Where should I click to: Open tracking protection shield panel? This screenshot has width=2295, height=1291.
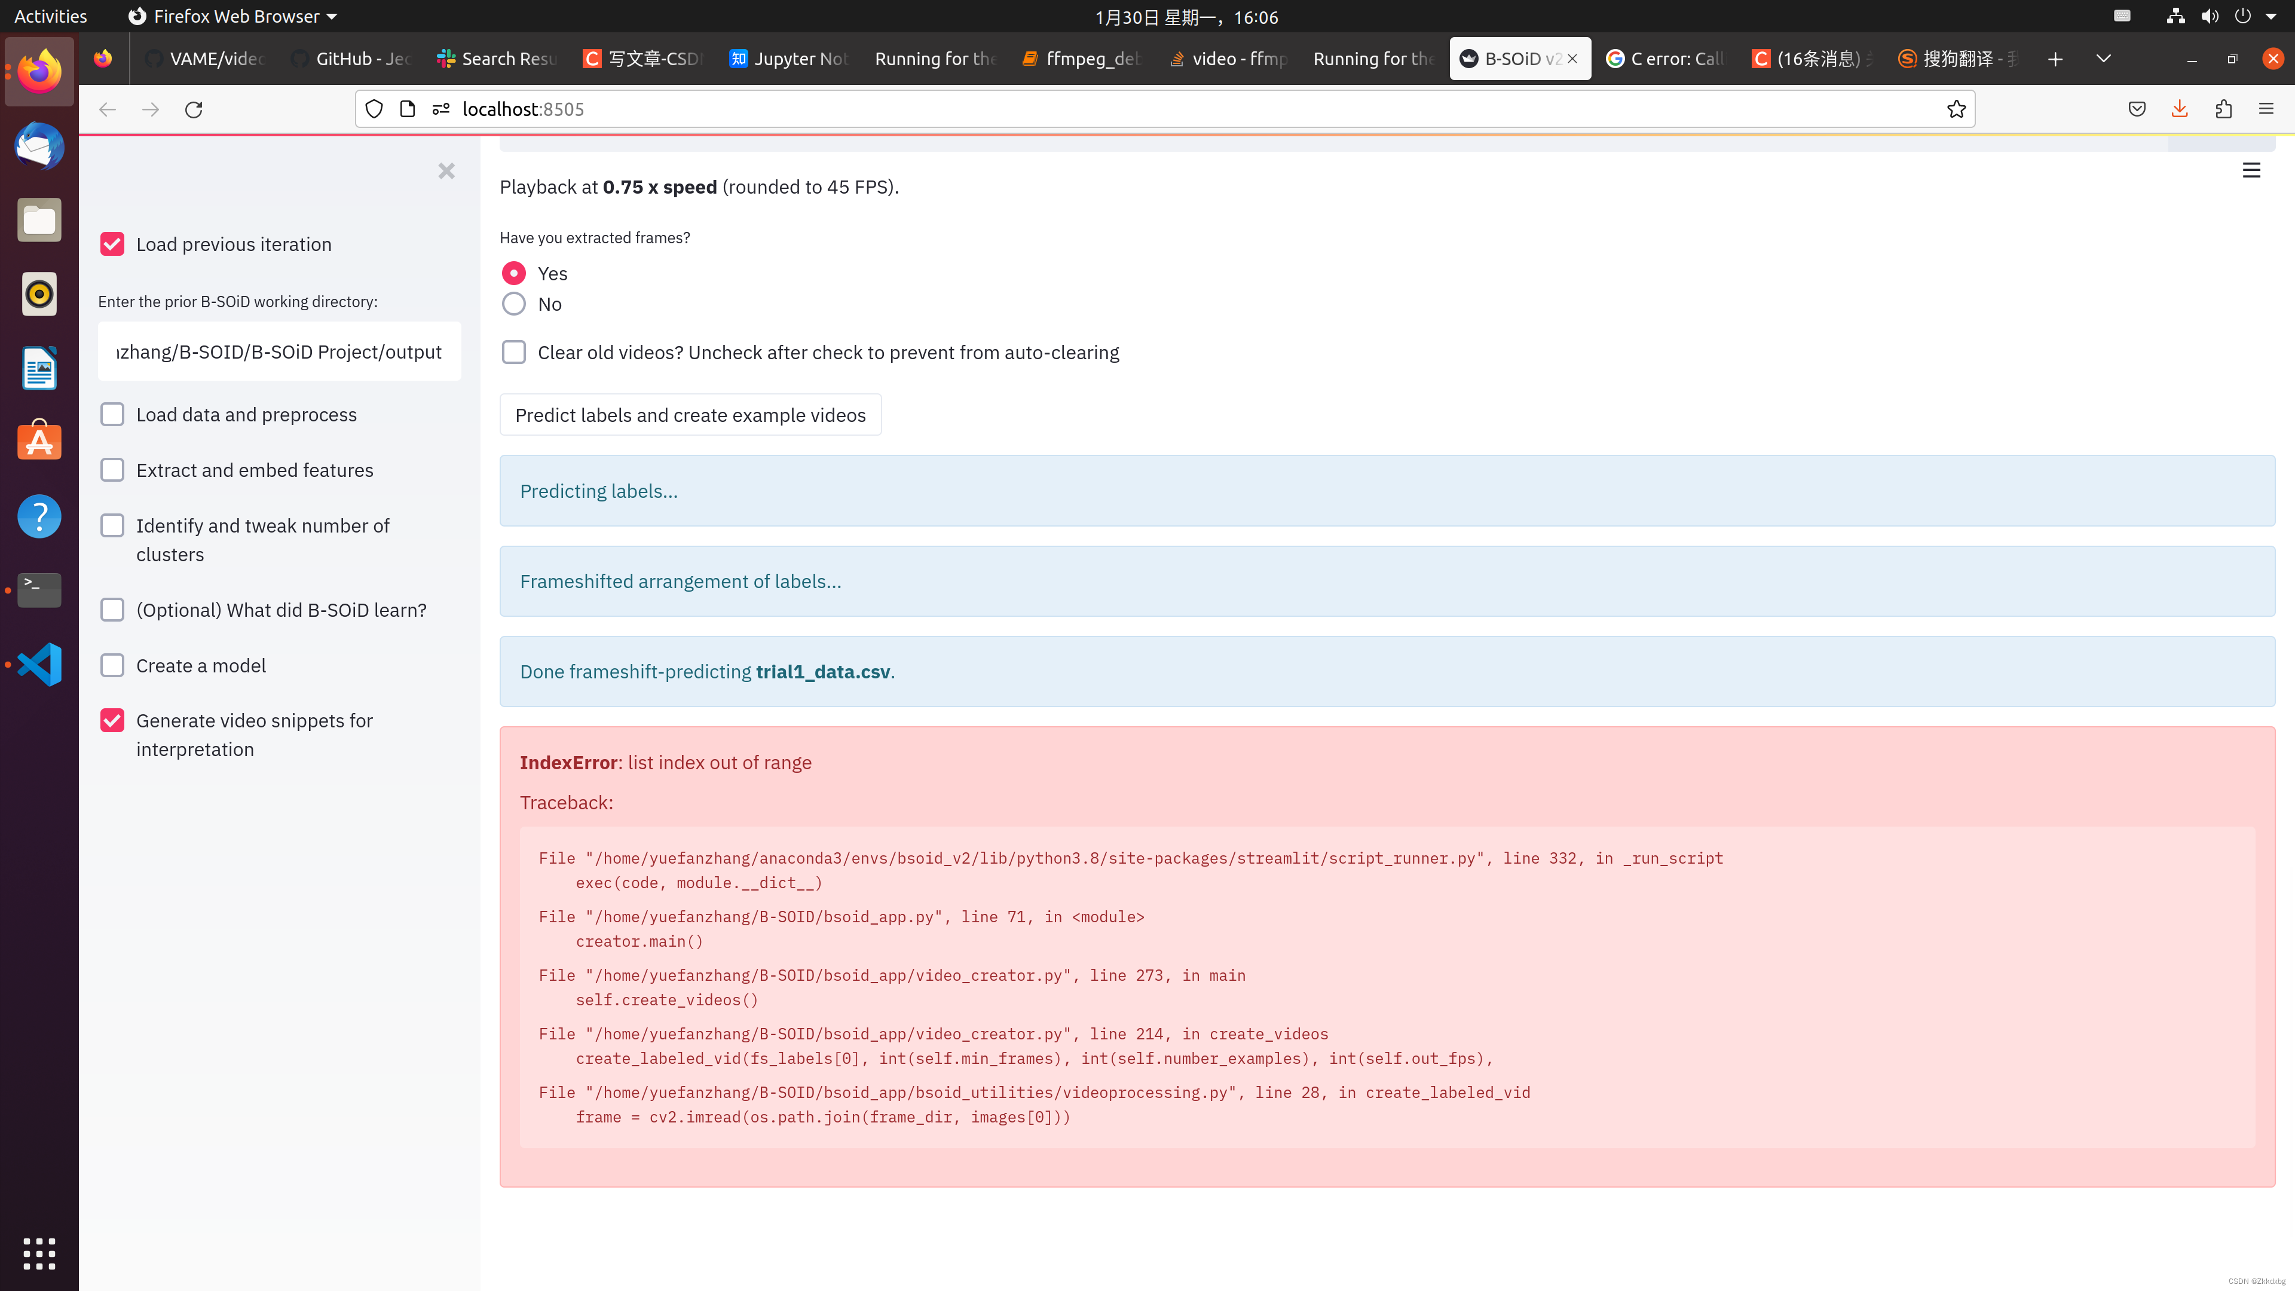click(x=374, y=109)
